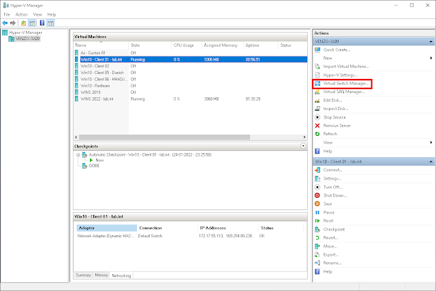Screen dimensions: 436x291
Task: Click the toolbar Help question-mark icon
Action: point(42,23)
